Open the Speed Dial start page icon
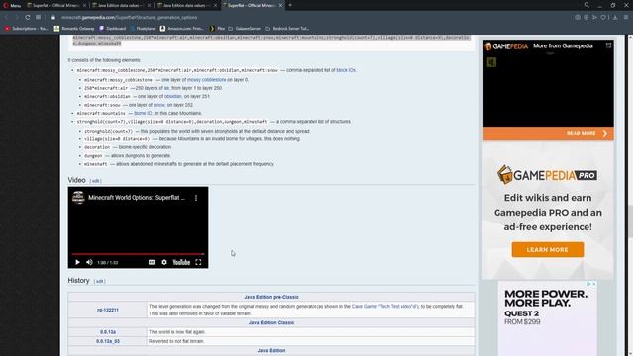The height and width of the screenshot is (356, 633). click(x=38, y=18)
